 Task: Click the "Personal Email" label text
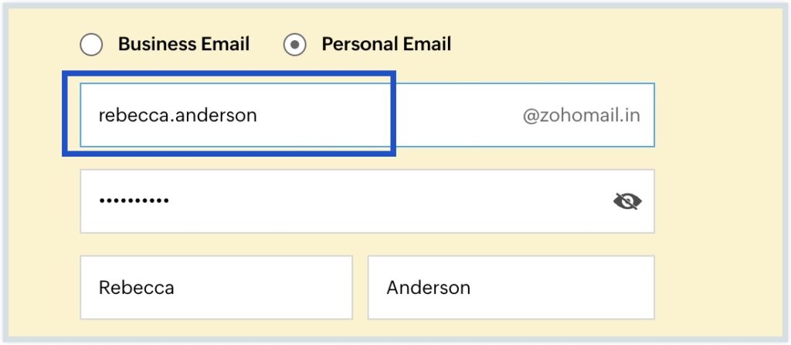[x=386, y=45]
